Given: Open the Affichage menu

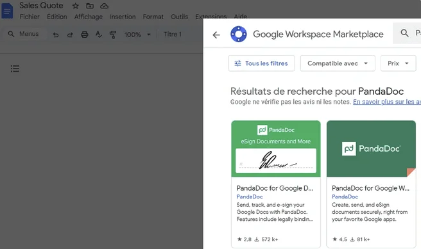Looking at the screenshot, I should 89,17.
